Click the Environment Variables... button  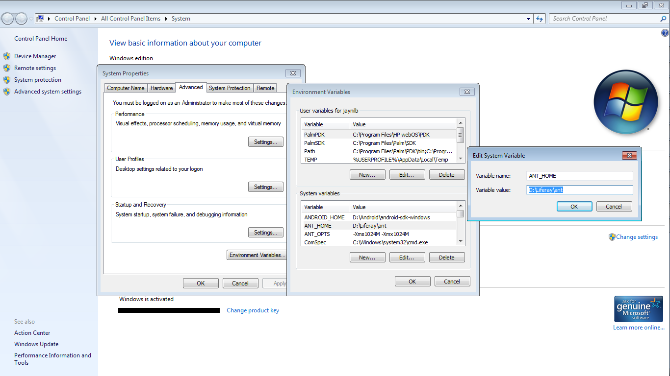click(257, 255)
